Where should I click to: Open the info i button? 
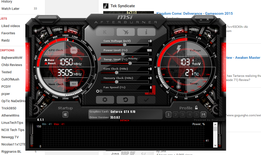146,32
